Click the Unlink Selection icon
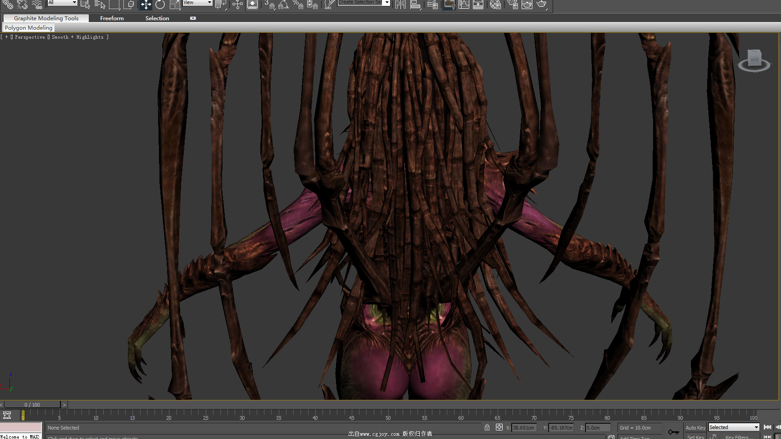Image resolution: width=781 pixels, height=439 pixels. point(22,5)
